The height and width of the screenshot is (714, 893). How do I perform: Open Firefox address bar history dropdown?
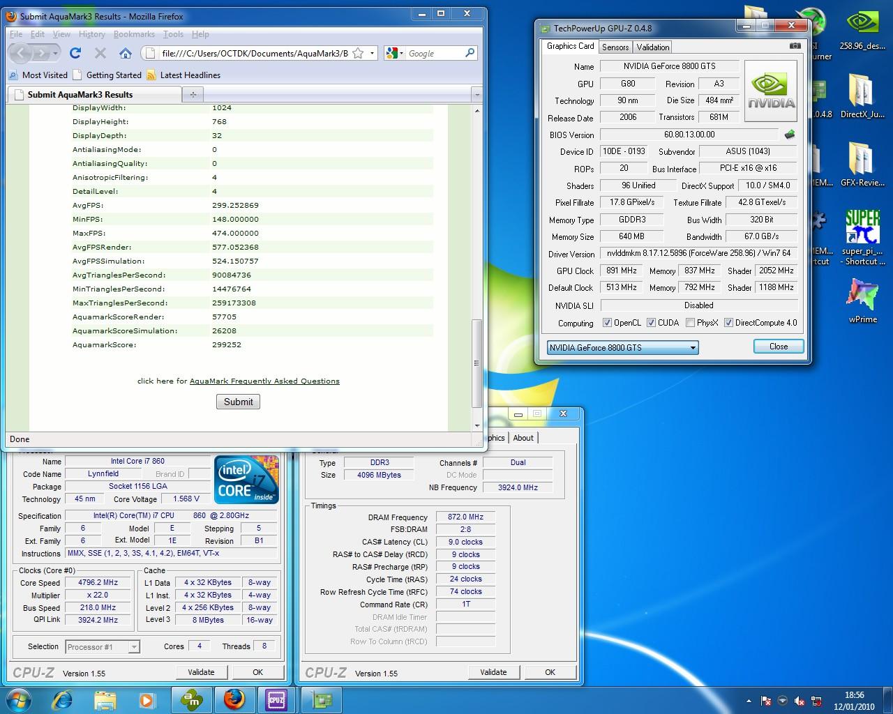click(372, 53)
